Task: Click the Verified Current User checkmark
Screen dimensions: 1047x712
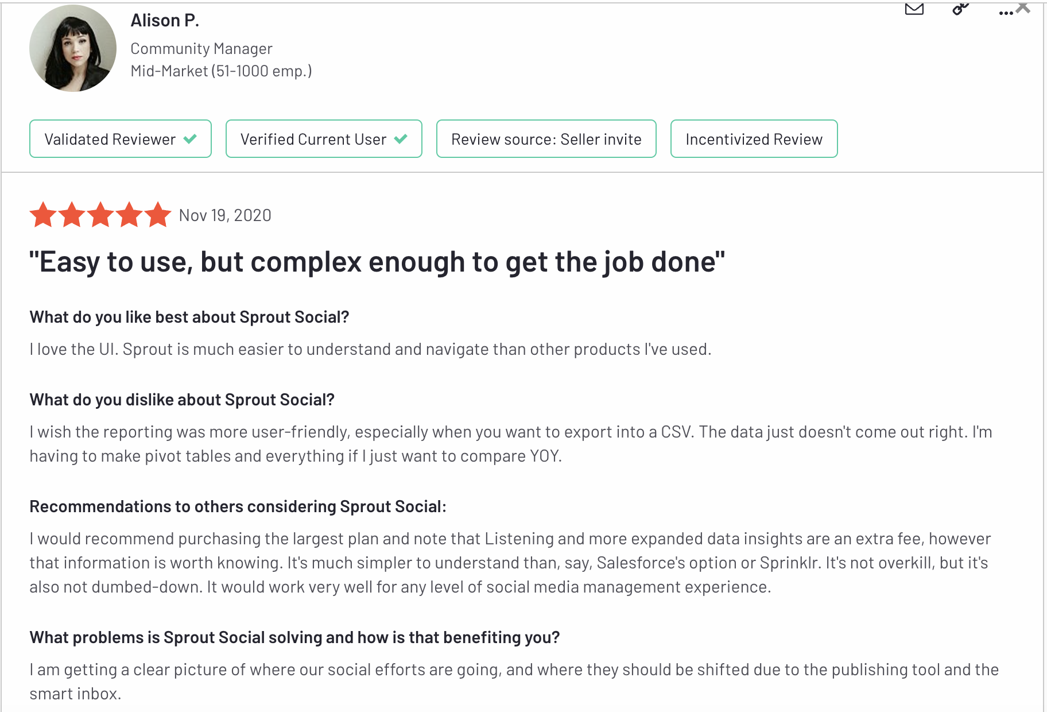Action: 401,139
